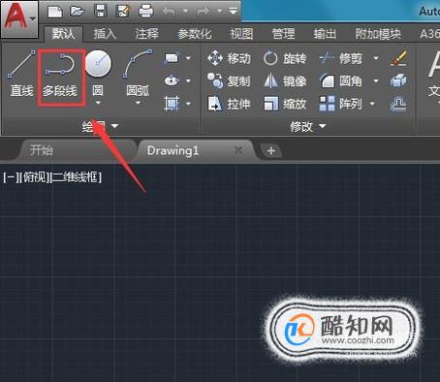Click the Undo arrow icon

(x=169, y=12)
